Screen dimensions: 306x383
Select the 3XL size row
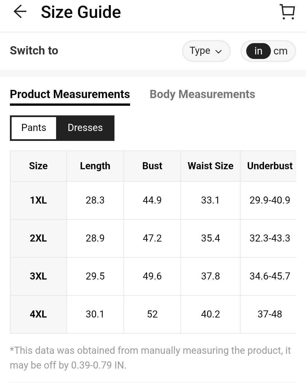point(38,276)
